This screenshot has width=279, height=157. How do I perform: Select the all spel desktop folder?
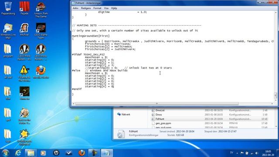[8, 72]
